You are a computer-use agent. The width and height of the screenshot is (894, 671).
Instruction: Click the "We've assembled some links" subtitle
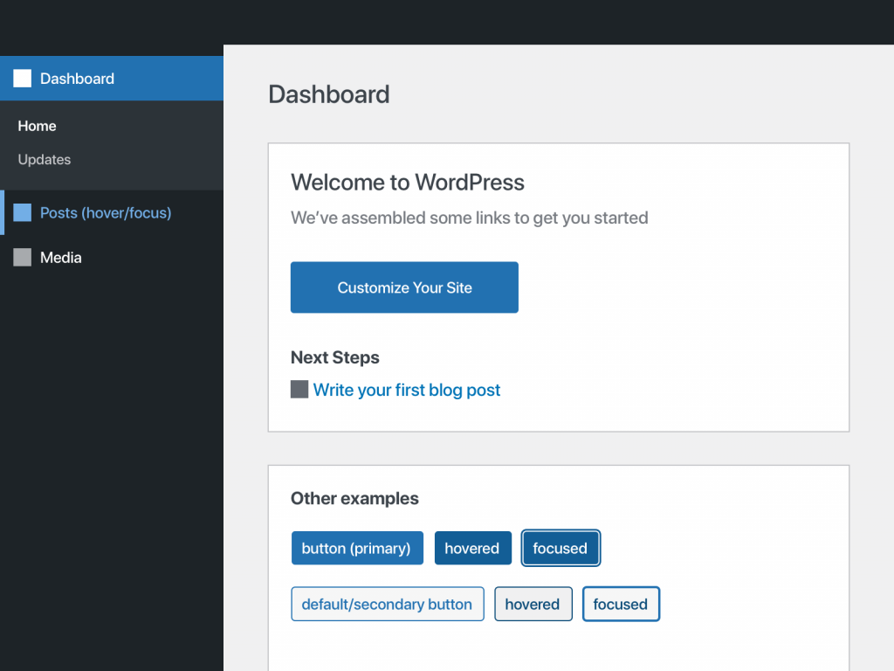pyautogui.click(x=469, y=218)
